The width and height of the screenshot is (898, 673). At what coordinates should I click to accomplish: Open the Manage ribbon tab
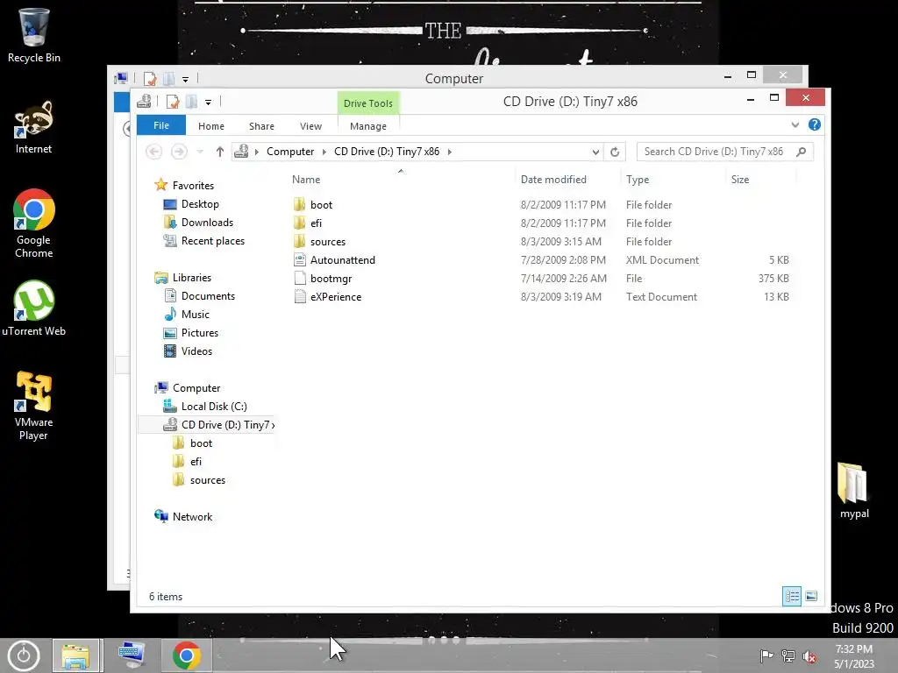368,126
